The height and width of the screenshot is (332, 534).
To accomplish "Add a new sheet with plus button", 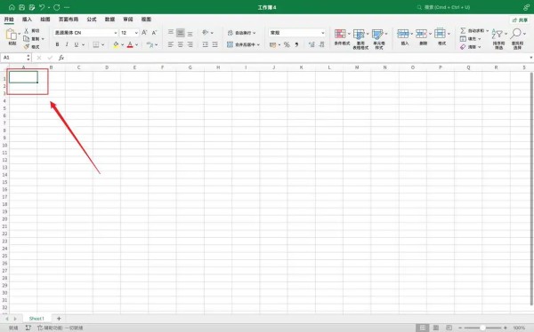I will coord(59,319).
